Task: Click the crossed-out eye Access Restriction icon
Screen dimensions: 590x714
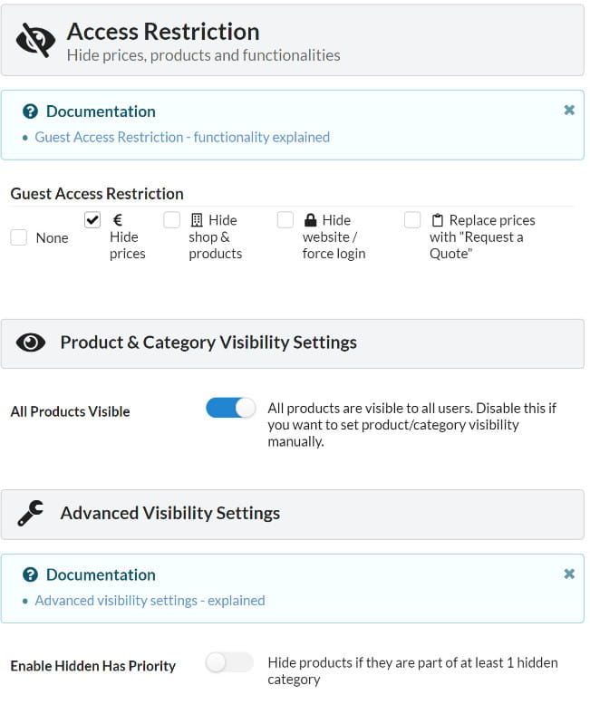Action: tap(36, 41)
